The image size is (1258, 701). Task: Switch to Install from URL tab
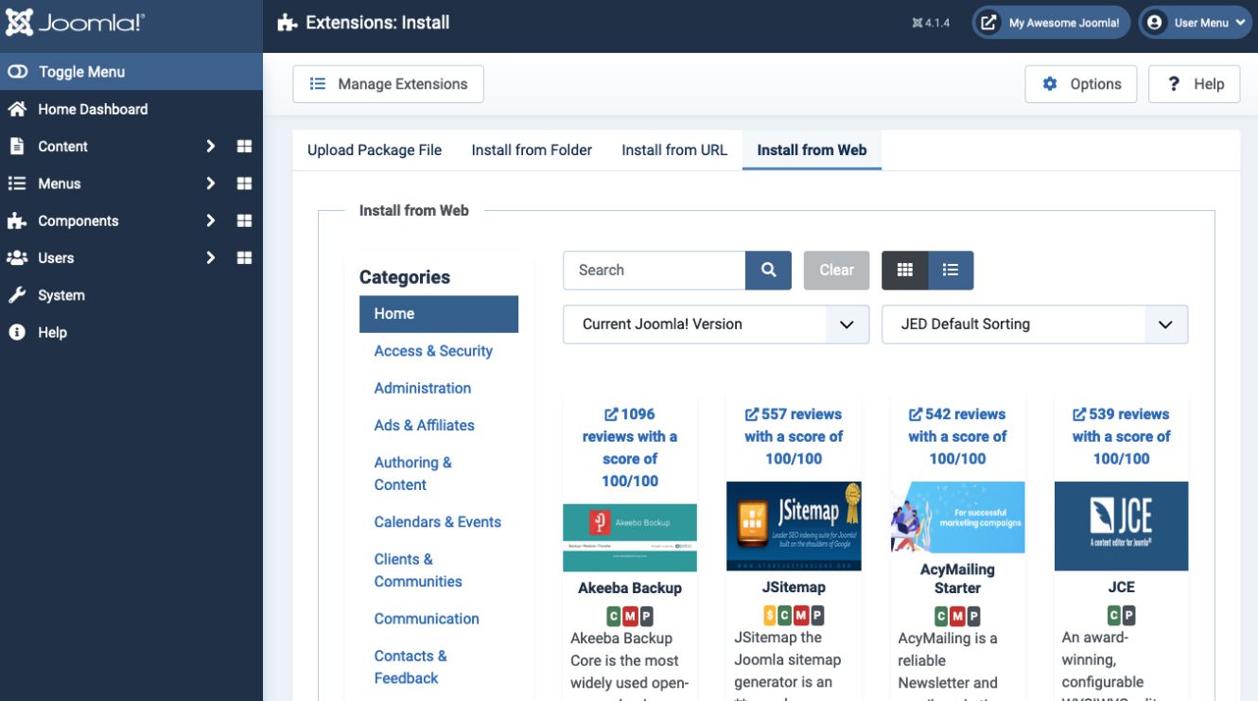(x=674, y=149)
